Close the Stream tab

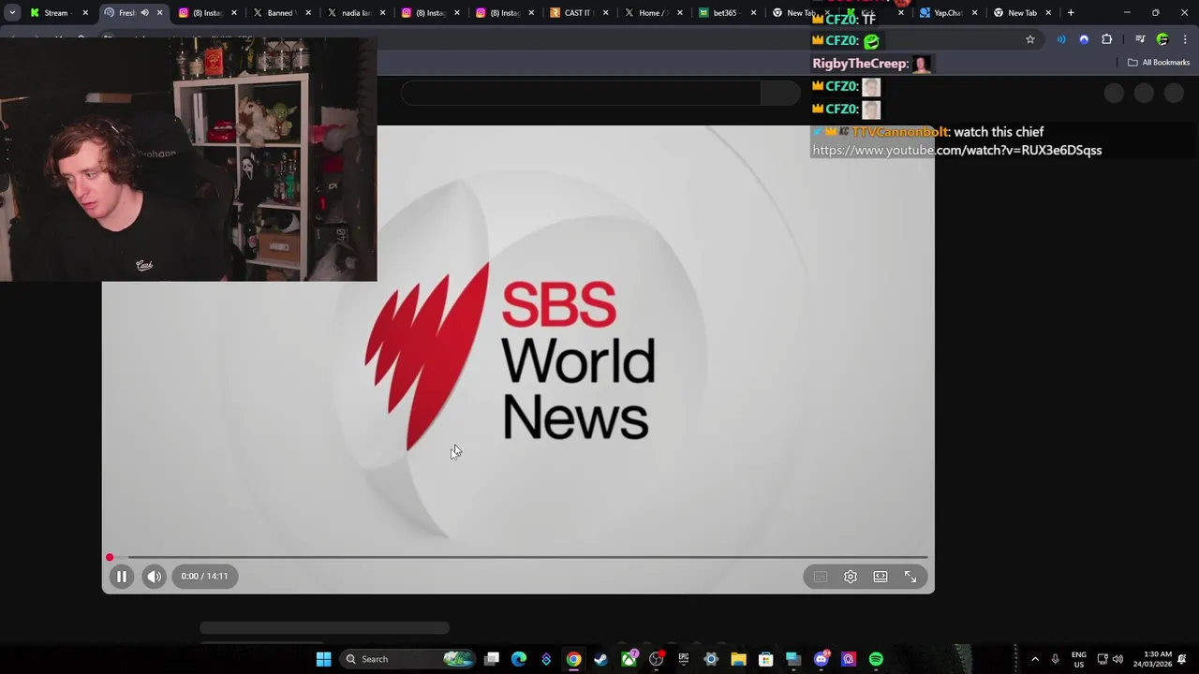pos(85,13)
